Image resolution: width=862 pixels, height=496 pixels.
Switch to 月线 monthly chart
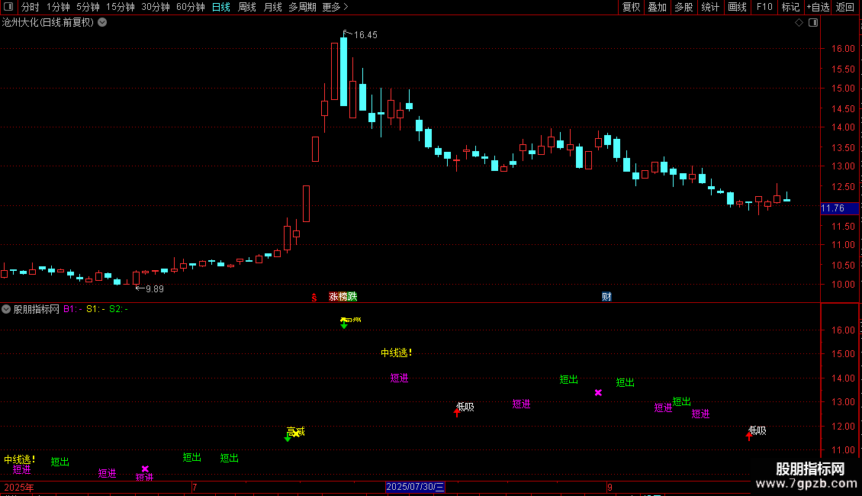[272, 7]
